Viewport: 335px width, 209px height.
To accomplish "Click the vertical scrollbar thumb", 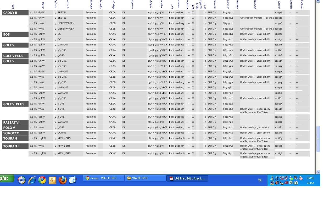I will pyautogui.click(x=318, y=139).
